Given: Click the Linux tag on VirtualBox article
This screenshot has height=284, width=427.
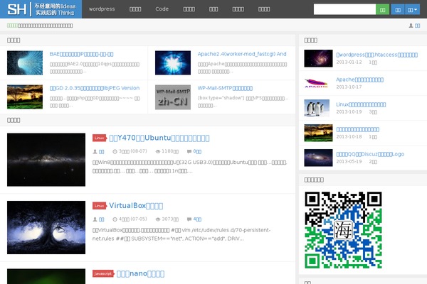Looking at the screenshot, I should [x=100, y=206].
